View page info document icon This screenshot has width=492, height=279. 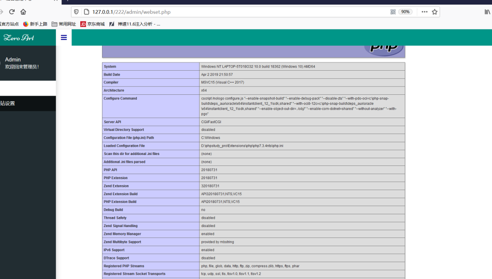tap(87, 12)
